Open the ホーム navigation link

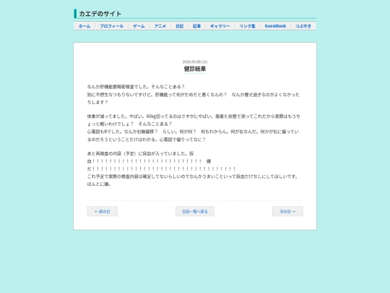click(84, 26)
